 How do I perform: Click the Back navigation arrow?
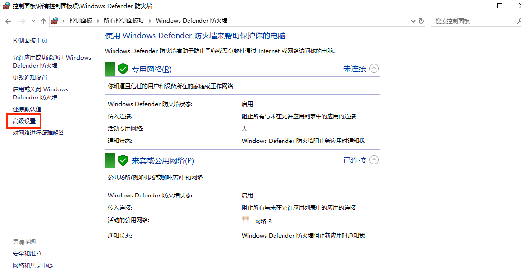[x=8, y=21]
